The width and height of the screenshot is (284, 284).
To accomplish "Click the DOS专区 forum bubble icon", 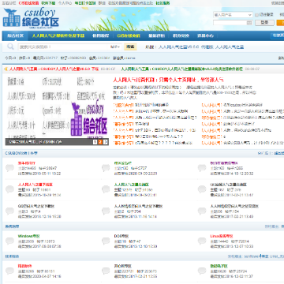I will pyautogui.click(x=106, y=241).
